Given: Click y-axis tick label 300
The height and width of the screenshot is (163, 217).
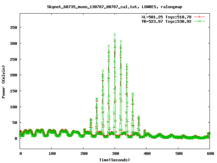Looking at the screenshot, I should coord(14,43).
